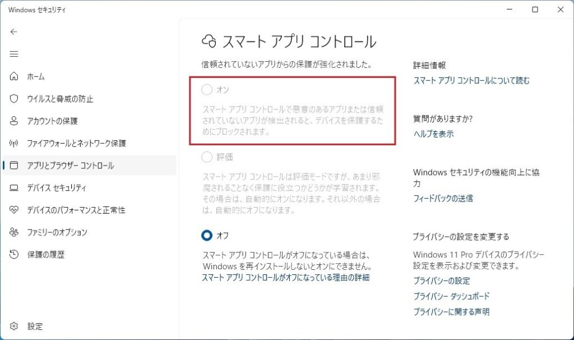Select the オフ radio button
This screenshot has height=340, width=574.
pos(207,235)
